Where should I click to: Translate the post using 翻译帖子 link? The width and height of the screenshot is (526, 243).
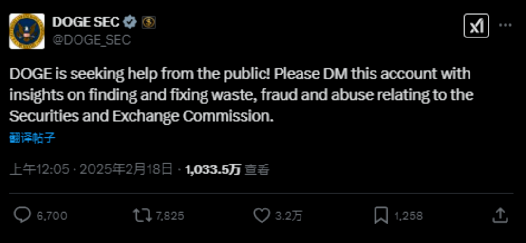[32, 138]
